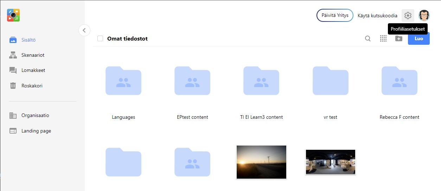Screen dimensions: 441x191
Task: Click the TI EI Learn3 content label
Action: click(x=261, y=117)
